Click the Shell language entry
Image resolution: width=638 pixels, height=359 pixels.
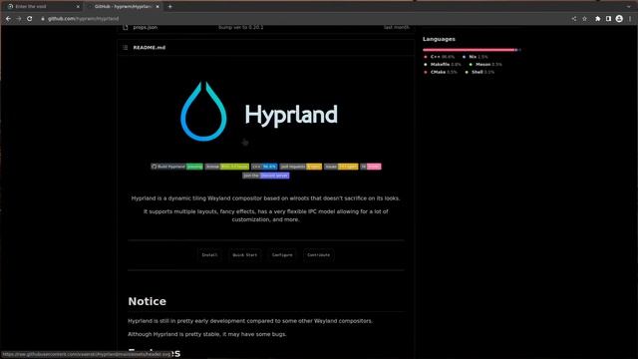point(480,72)
